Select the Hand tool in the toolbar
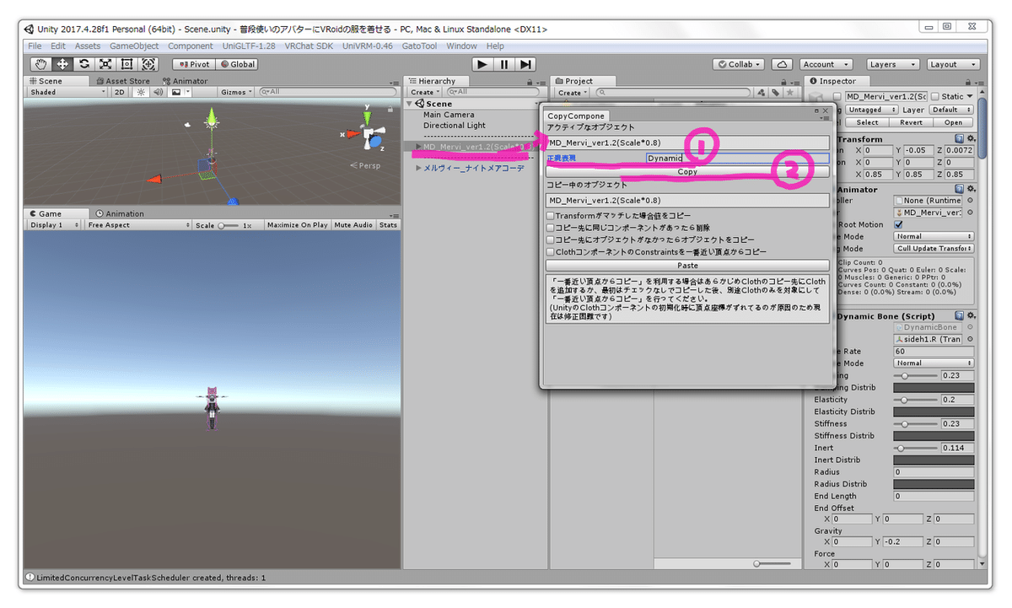 click(x=40, y=64)
